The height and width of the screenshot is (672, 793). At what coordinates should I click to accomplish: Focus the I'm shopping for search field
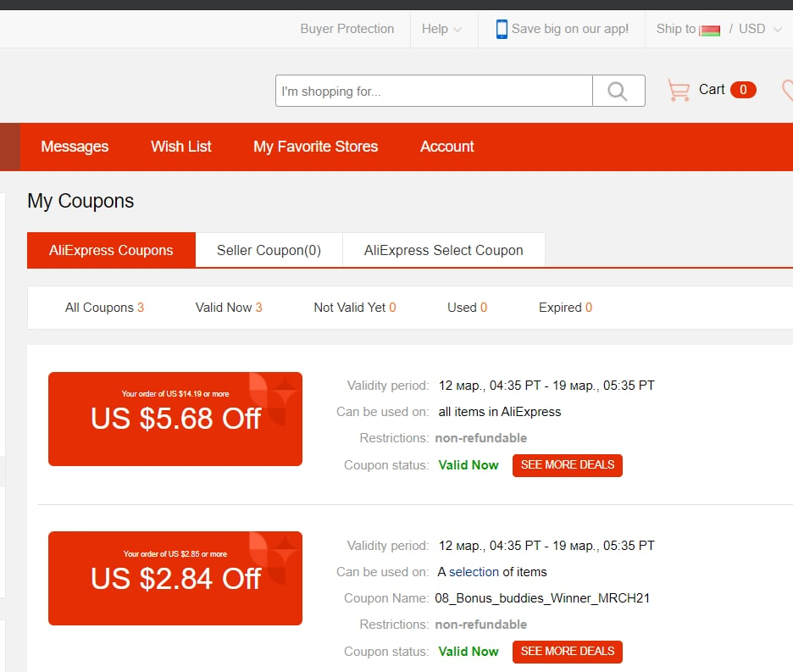pos(434,91)
